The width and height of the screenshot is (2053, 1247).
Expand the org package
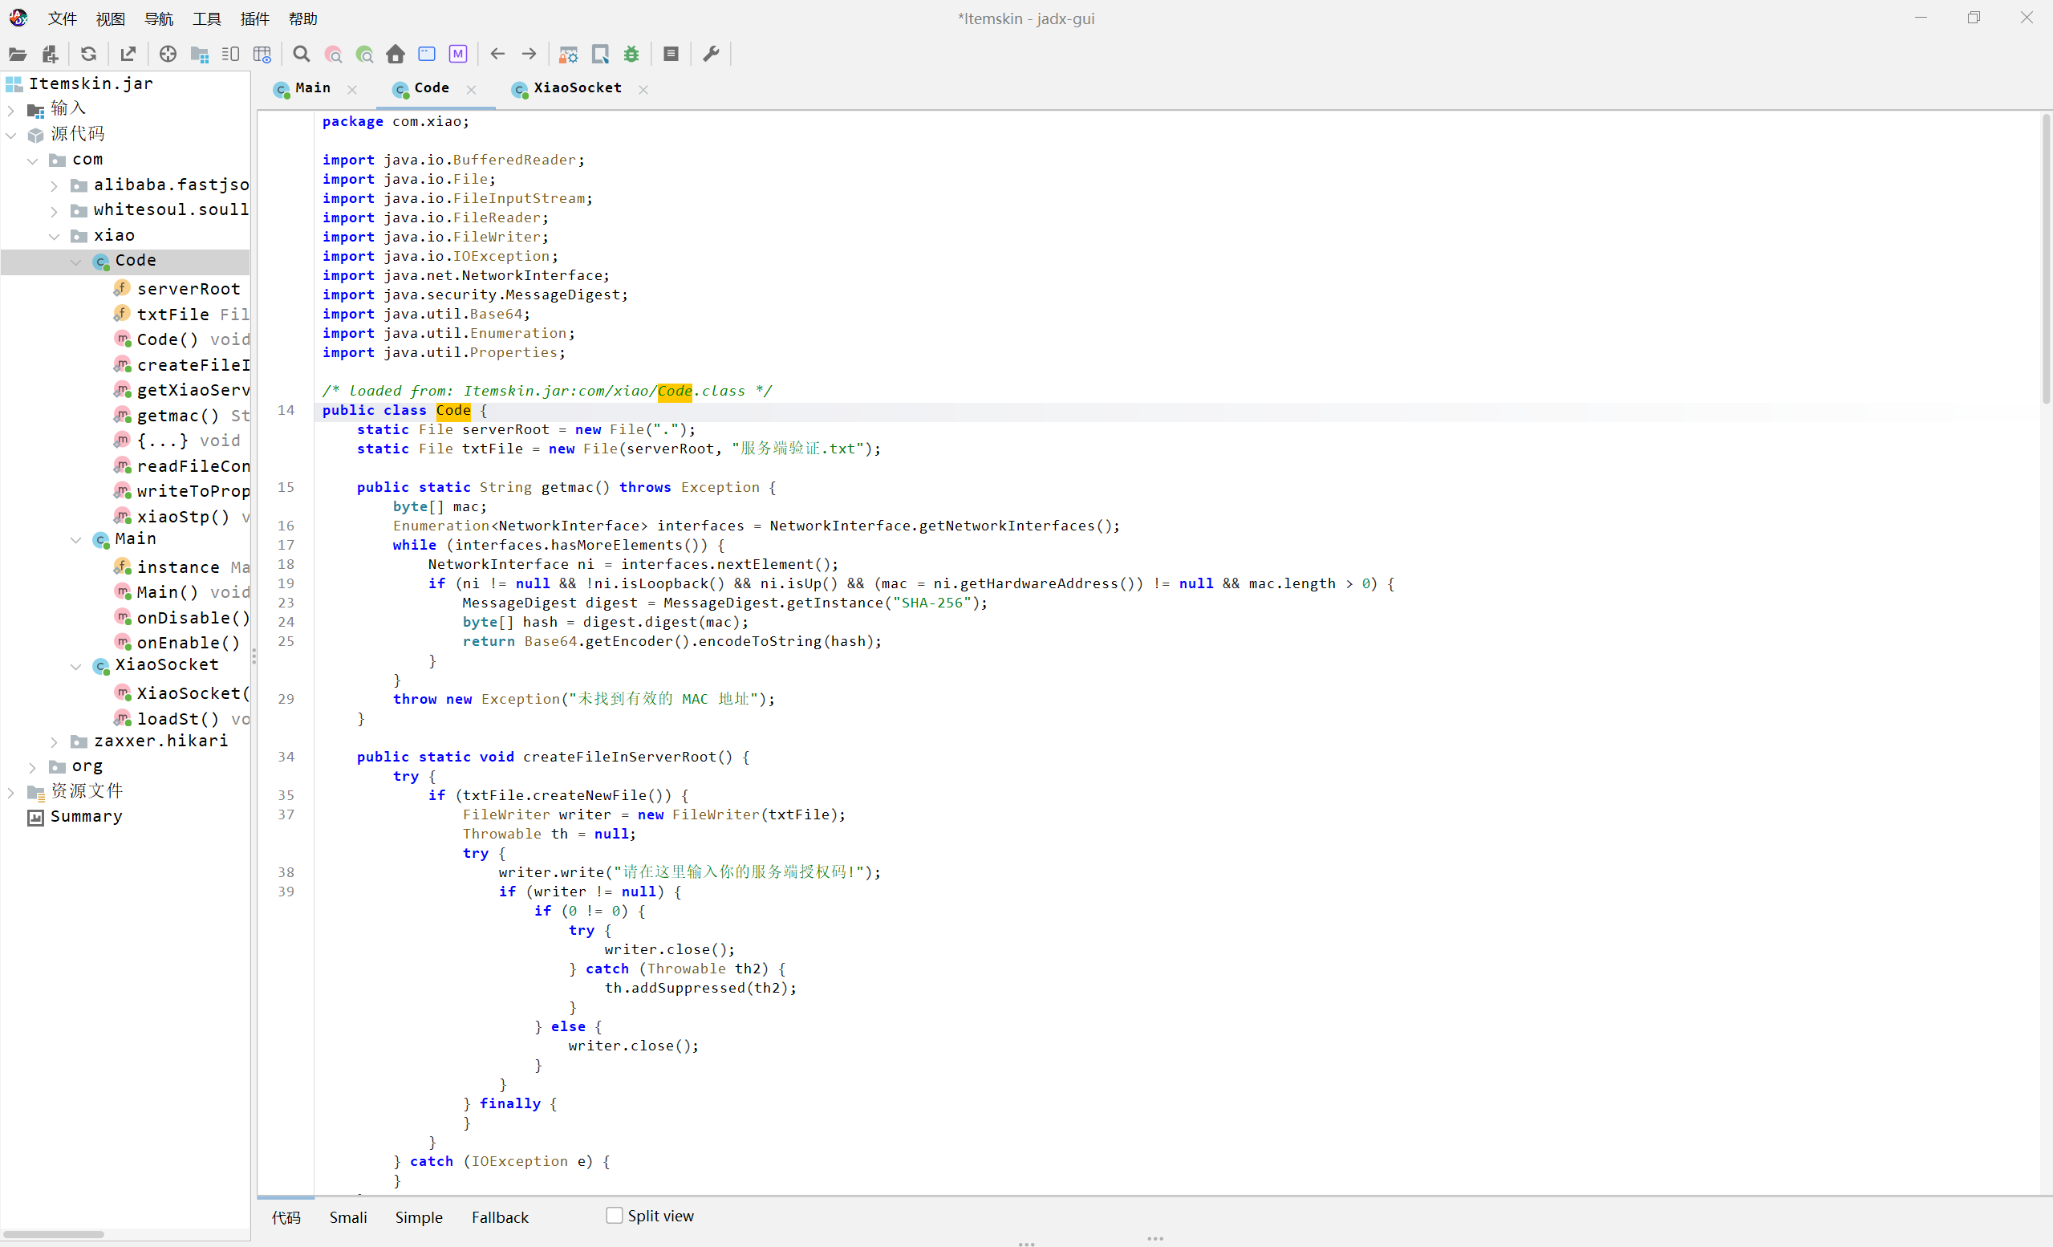[34, 766]
